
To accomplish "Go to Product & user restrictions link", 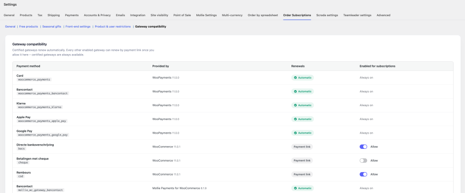I will click(x=113, y=27).
